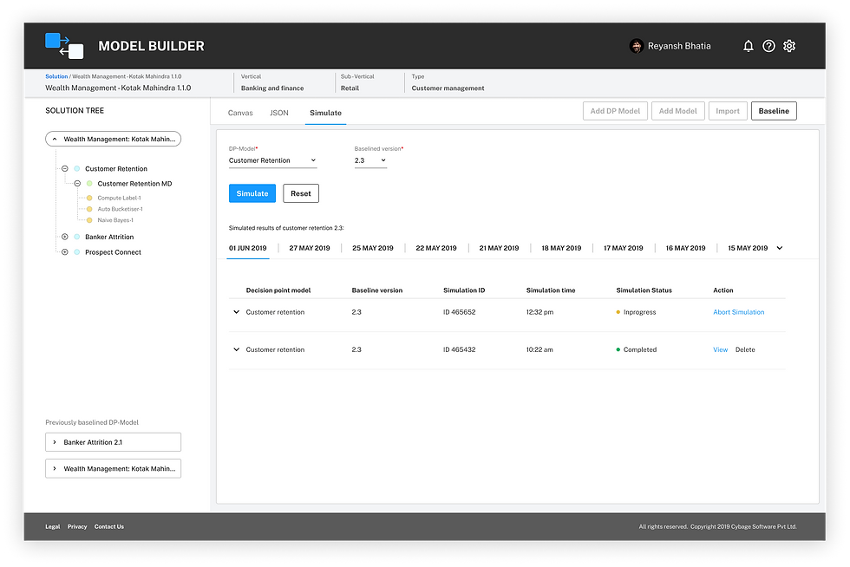Viewport: 850px width, 567px height.
Task: Select the 27 MAY 2019 date tab
Action: (310, 248)
